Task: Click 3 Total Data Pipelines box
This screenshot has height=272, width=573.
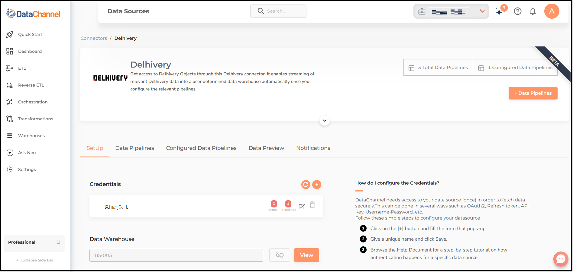Action: point(438,68)
